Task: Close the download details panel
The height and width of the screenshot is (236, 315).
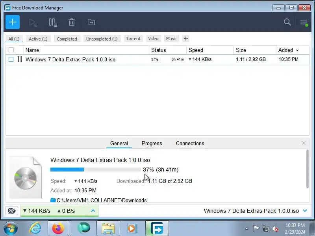Action: [304, 143]
